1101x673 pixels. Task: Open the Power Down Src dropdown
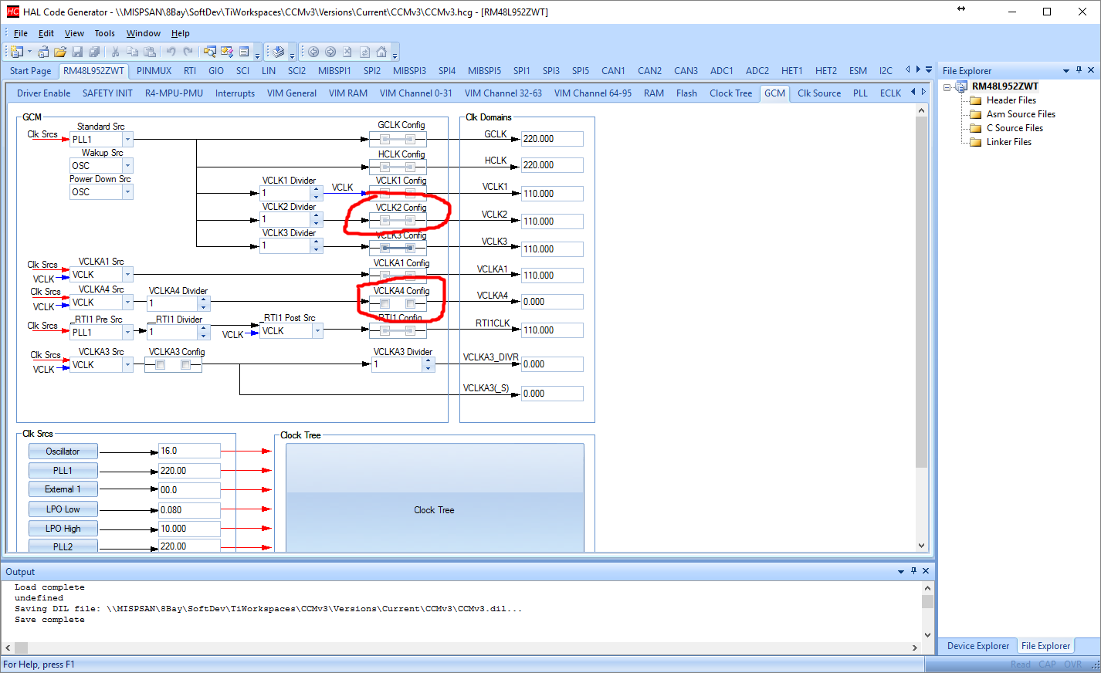[127, 192]
